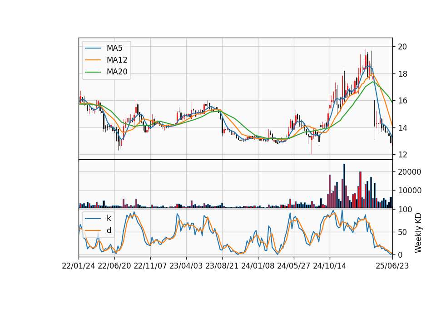Click the volume axis value 10000
436x313 pixels.
[410, 191]
